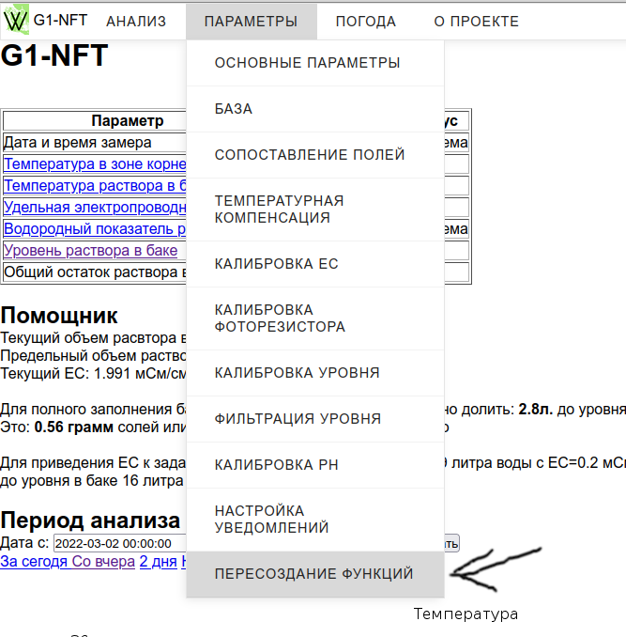Collapse the ПАРАМЕТРЫ dropdown menu
Image resolution: width=626 pixels, height=637 pixels.
pyautogui.click(x=251, y=22)
